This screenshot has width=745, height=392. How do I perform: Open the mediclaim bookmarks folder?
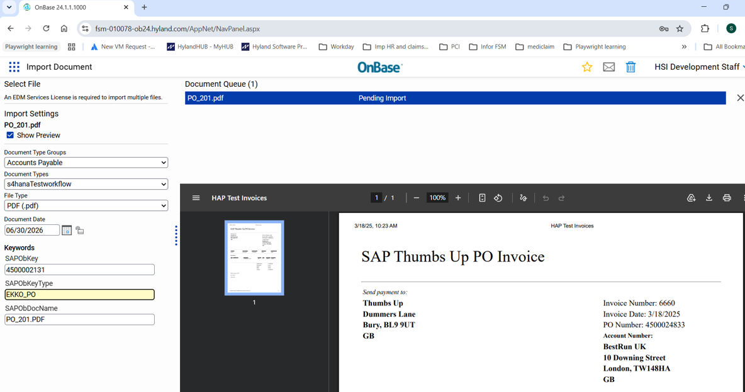click(535, 46)
